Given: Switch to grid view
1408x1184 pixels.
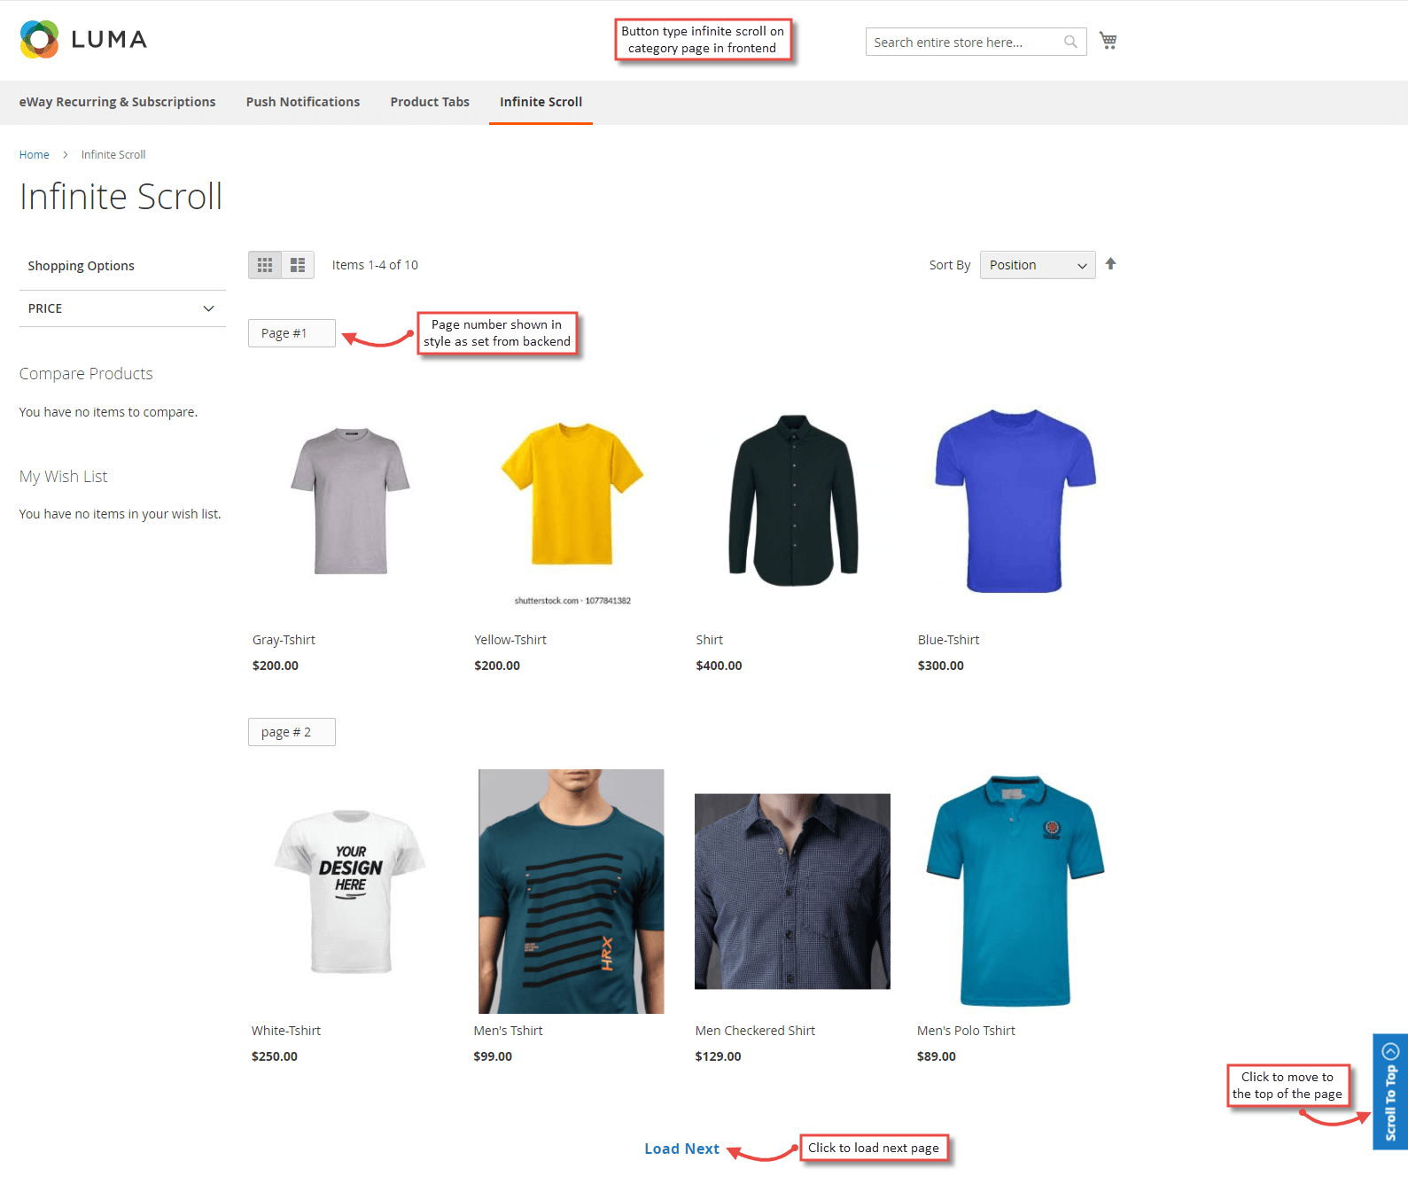Looking at the screenshot, I should 265,265.
